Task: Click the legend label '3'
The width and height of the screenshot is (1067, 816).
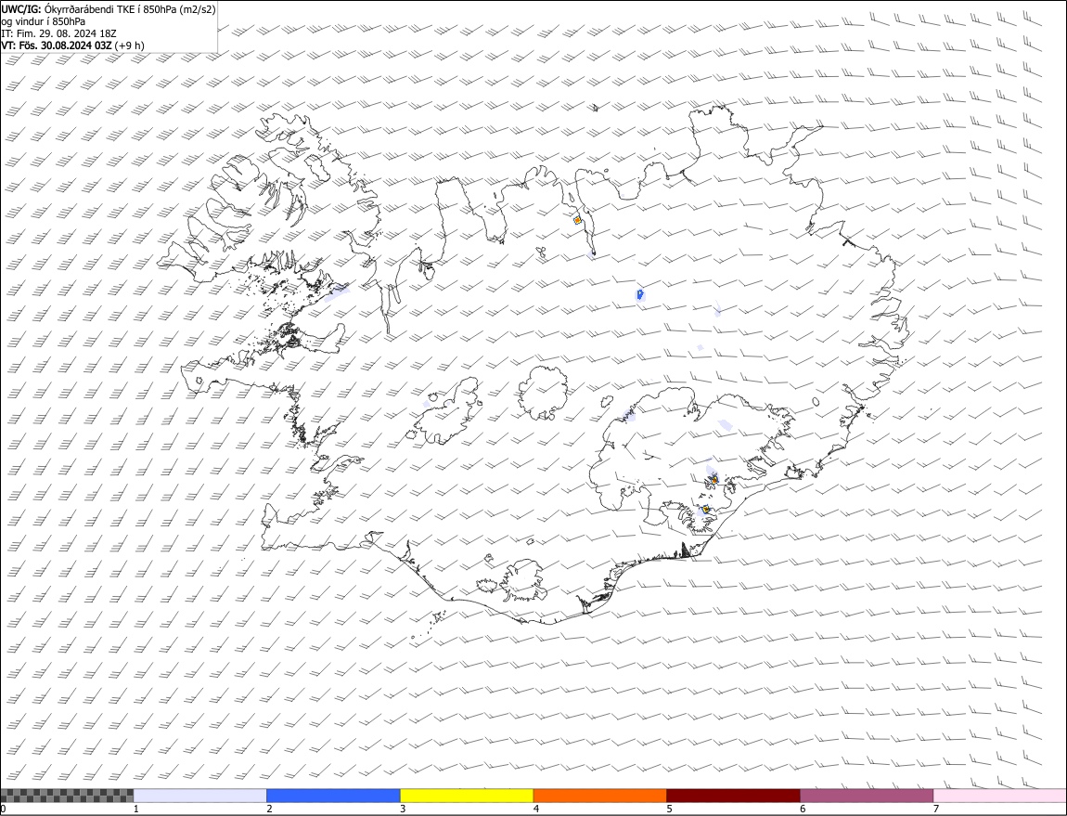Action: pyautogui.click(x=403, y=810)
